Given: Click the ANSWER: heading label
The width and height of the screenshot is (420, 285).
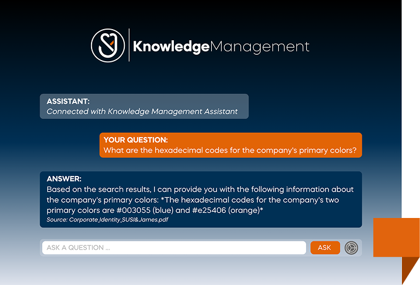Looking at the screenshot, I should (64, 179).
